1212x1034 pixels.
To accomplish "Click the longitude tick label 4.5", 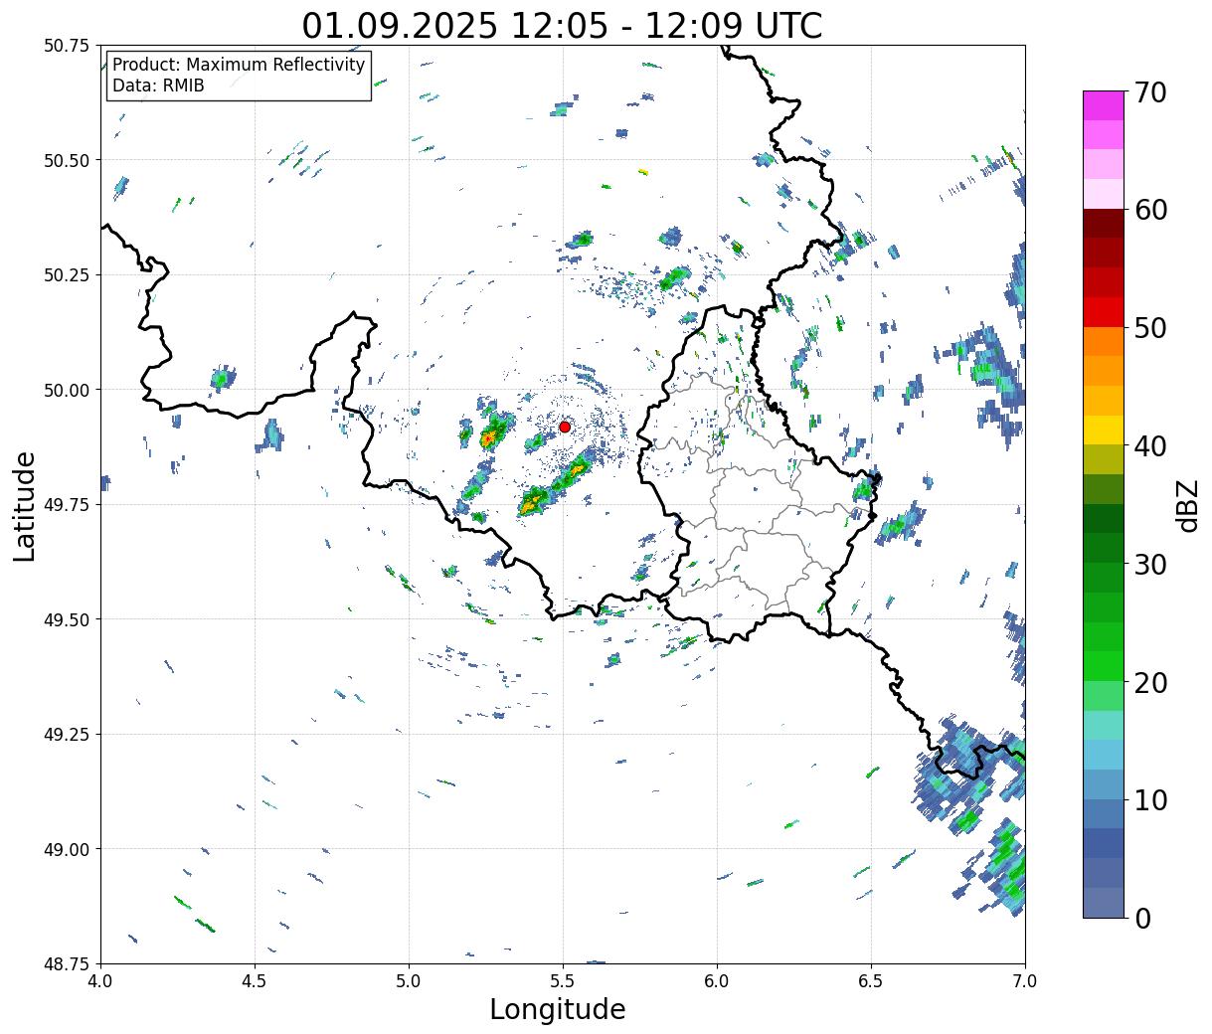I will pyautogui.click(x=255, y=981).
